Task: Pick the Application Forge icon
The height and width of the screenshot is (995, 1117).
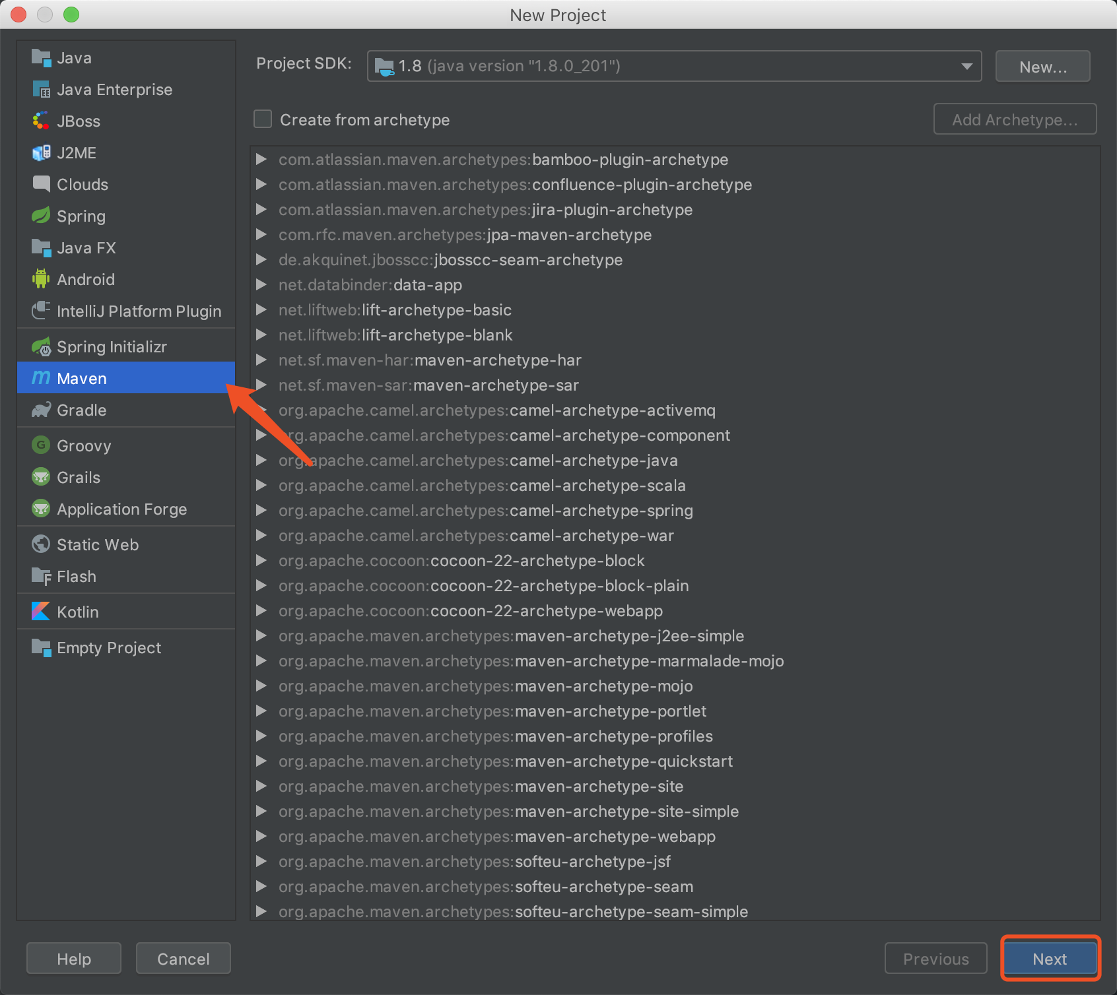Action: 41,509
